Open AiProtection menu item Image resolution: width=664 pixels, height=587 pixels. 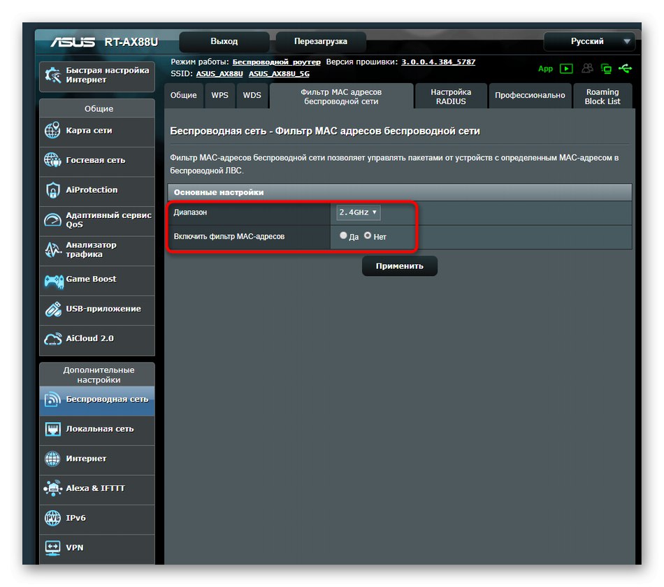(x=97, y=191)
